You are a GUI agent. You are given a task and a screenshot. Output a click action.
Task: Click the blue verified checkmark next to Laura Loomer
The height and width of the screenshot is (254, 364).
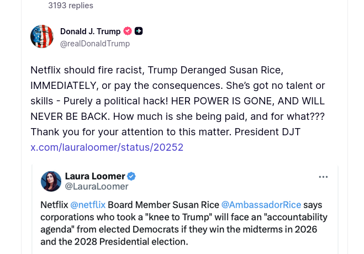point(132,176)
